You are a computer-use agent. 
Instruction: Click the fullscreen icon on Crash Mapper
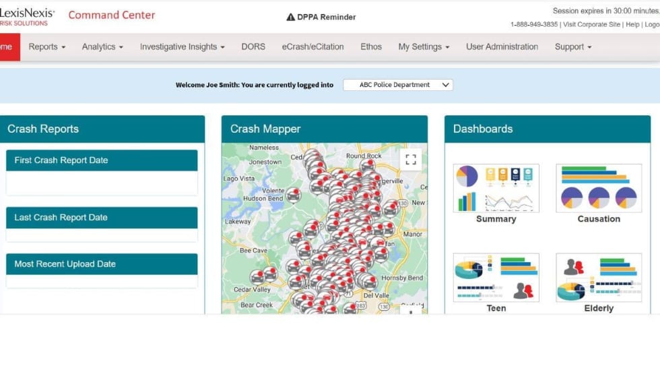411,160
